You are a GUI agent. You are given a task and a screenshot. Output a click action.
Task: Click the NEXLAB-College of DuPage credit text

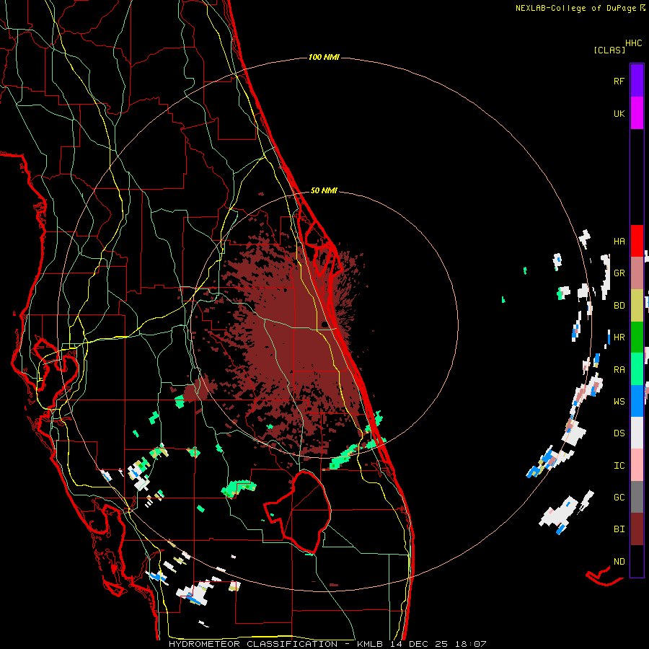pos(575,8)
